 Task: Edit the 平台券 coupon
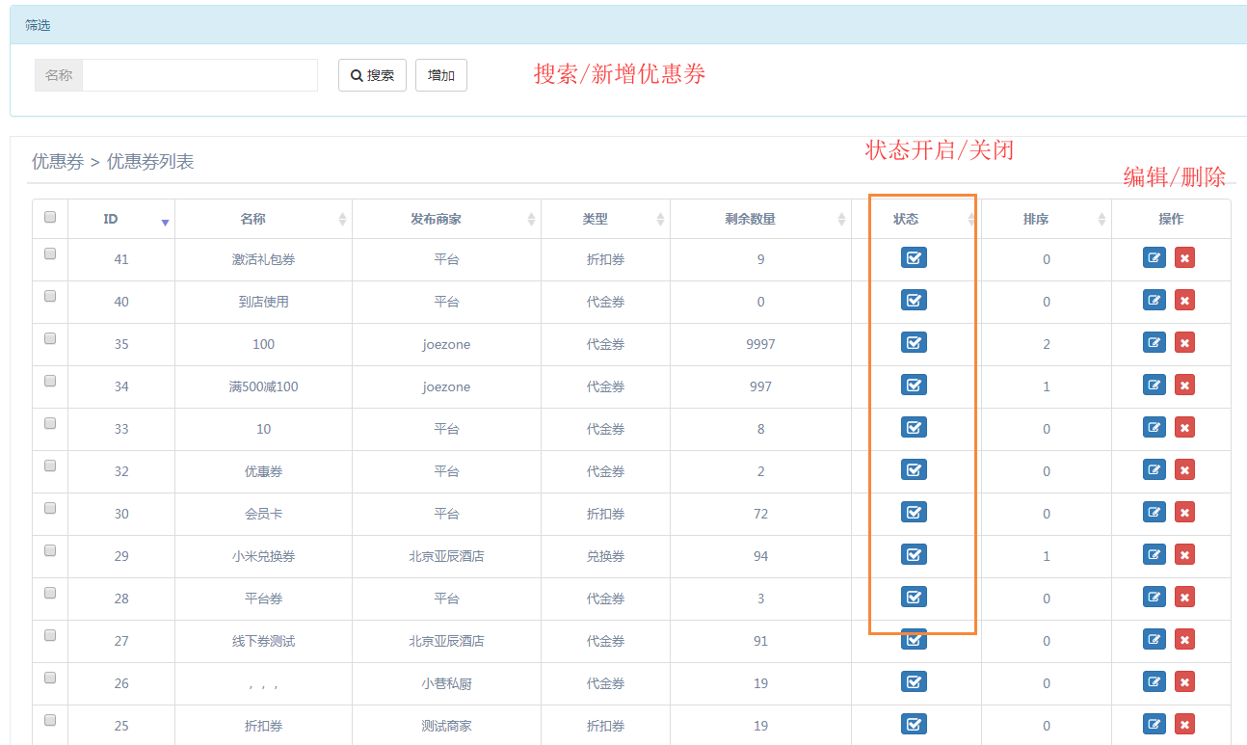[1154, 597]
